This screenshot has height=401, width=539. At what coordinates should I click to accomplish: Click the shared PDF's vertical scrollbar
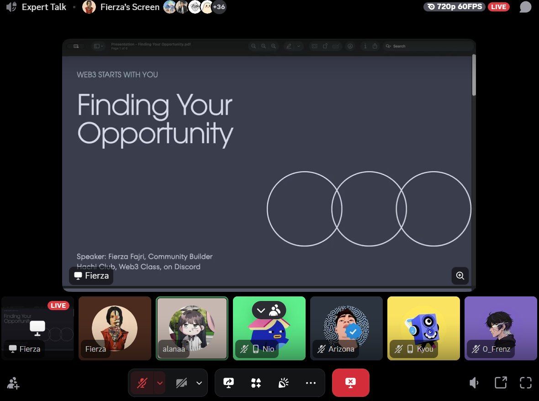(x=474, y=75)
